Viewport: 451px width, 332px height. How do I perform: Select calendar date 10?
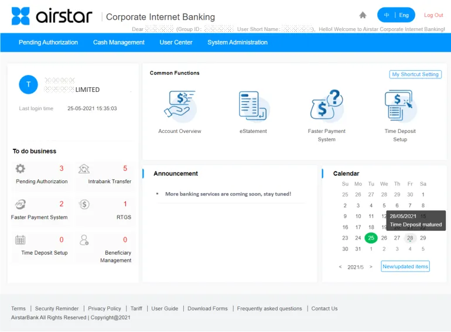point(358,216)
